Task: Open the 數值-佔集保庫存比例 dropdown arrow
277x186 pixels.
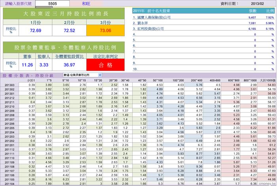Action: [100, 75]
